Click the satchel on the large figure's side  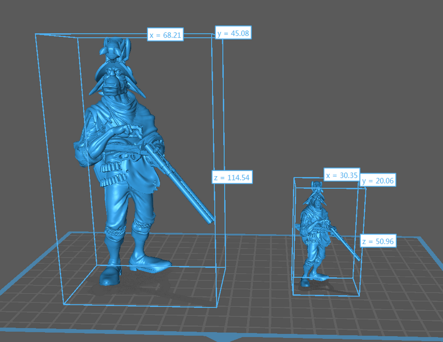pos(80,153)
